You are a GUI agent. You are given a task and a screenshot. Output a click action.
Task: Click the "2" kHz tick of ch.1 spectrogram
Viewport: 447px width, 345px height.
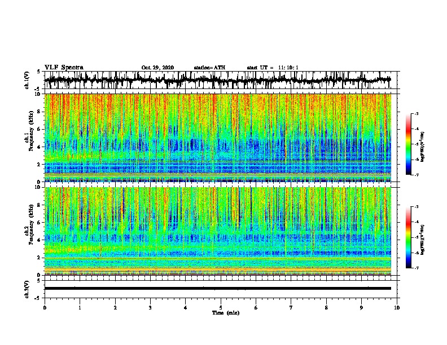[x=40, y=164]
